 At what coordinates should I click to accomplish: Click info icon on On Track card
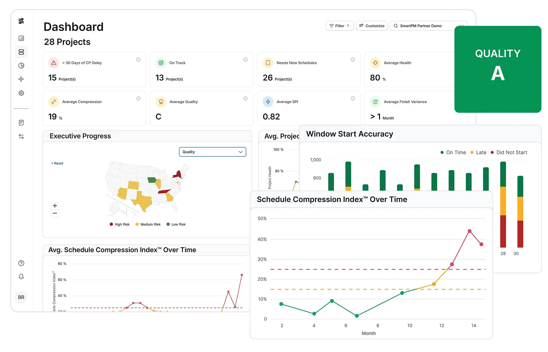246,60
